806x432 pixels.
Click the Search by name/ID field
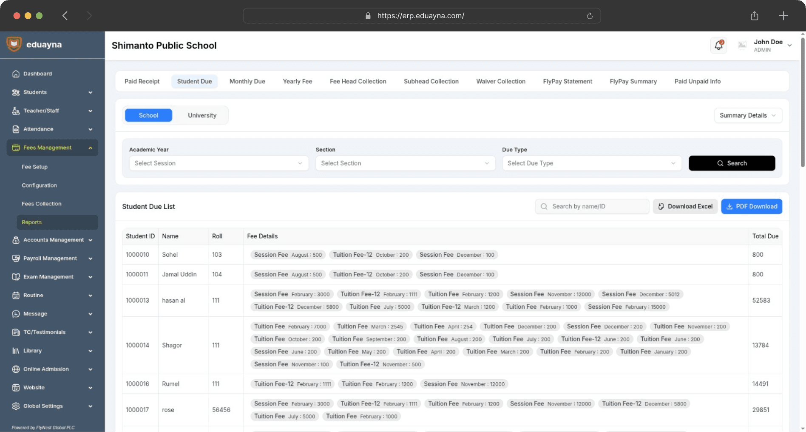592,206
